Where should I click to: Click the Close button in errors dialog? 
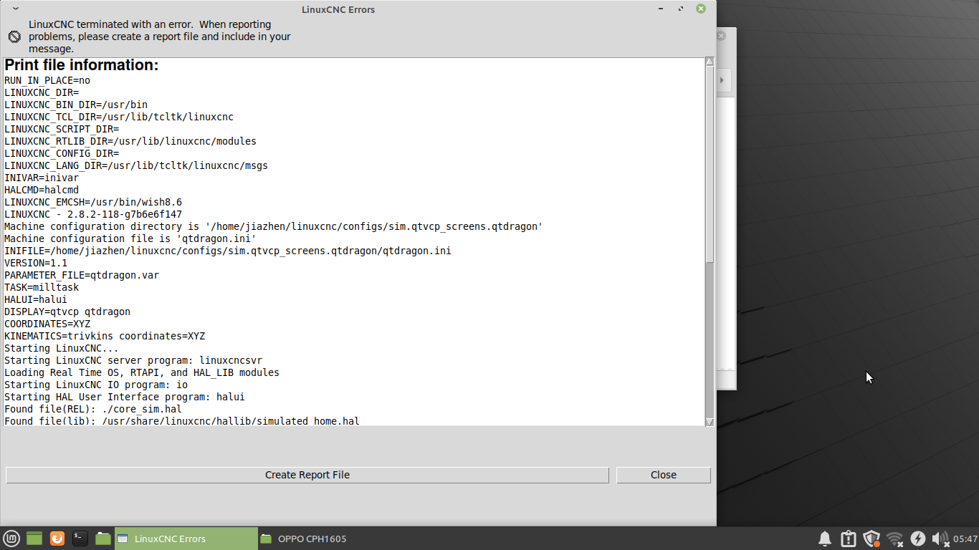pyautogui.click(x=664, y=475)
